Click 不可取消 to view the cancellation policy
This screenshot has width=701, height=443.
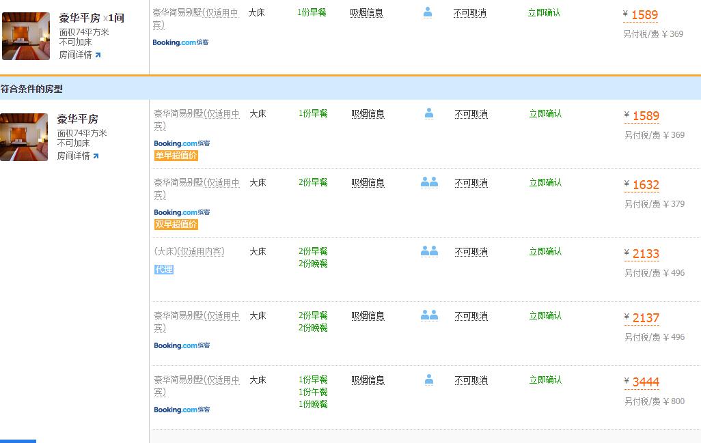coord(470,12)
